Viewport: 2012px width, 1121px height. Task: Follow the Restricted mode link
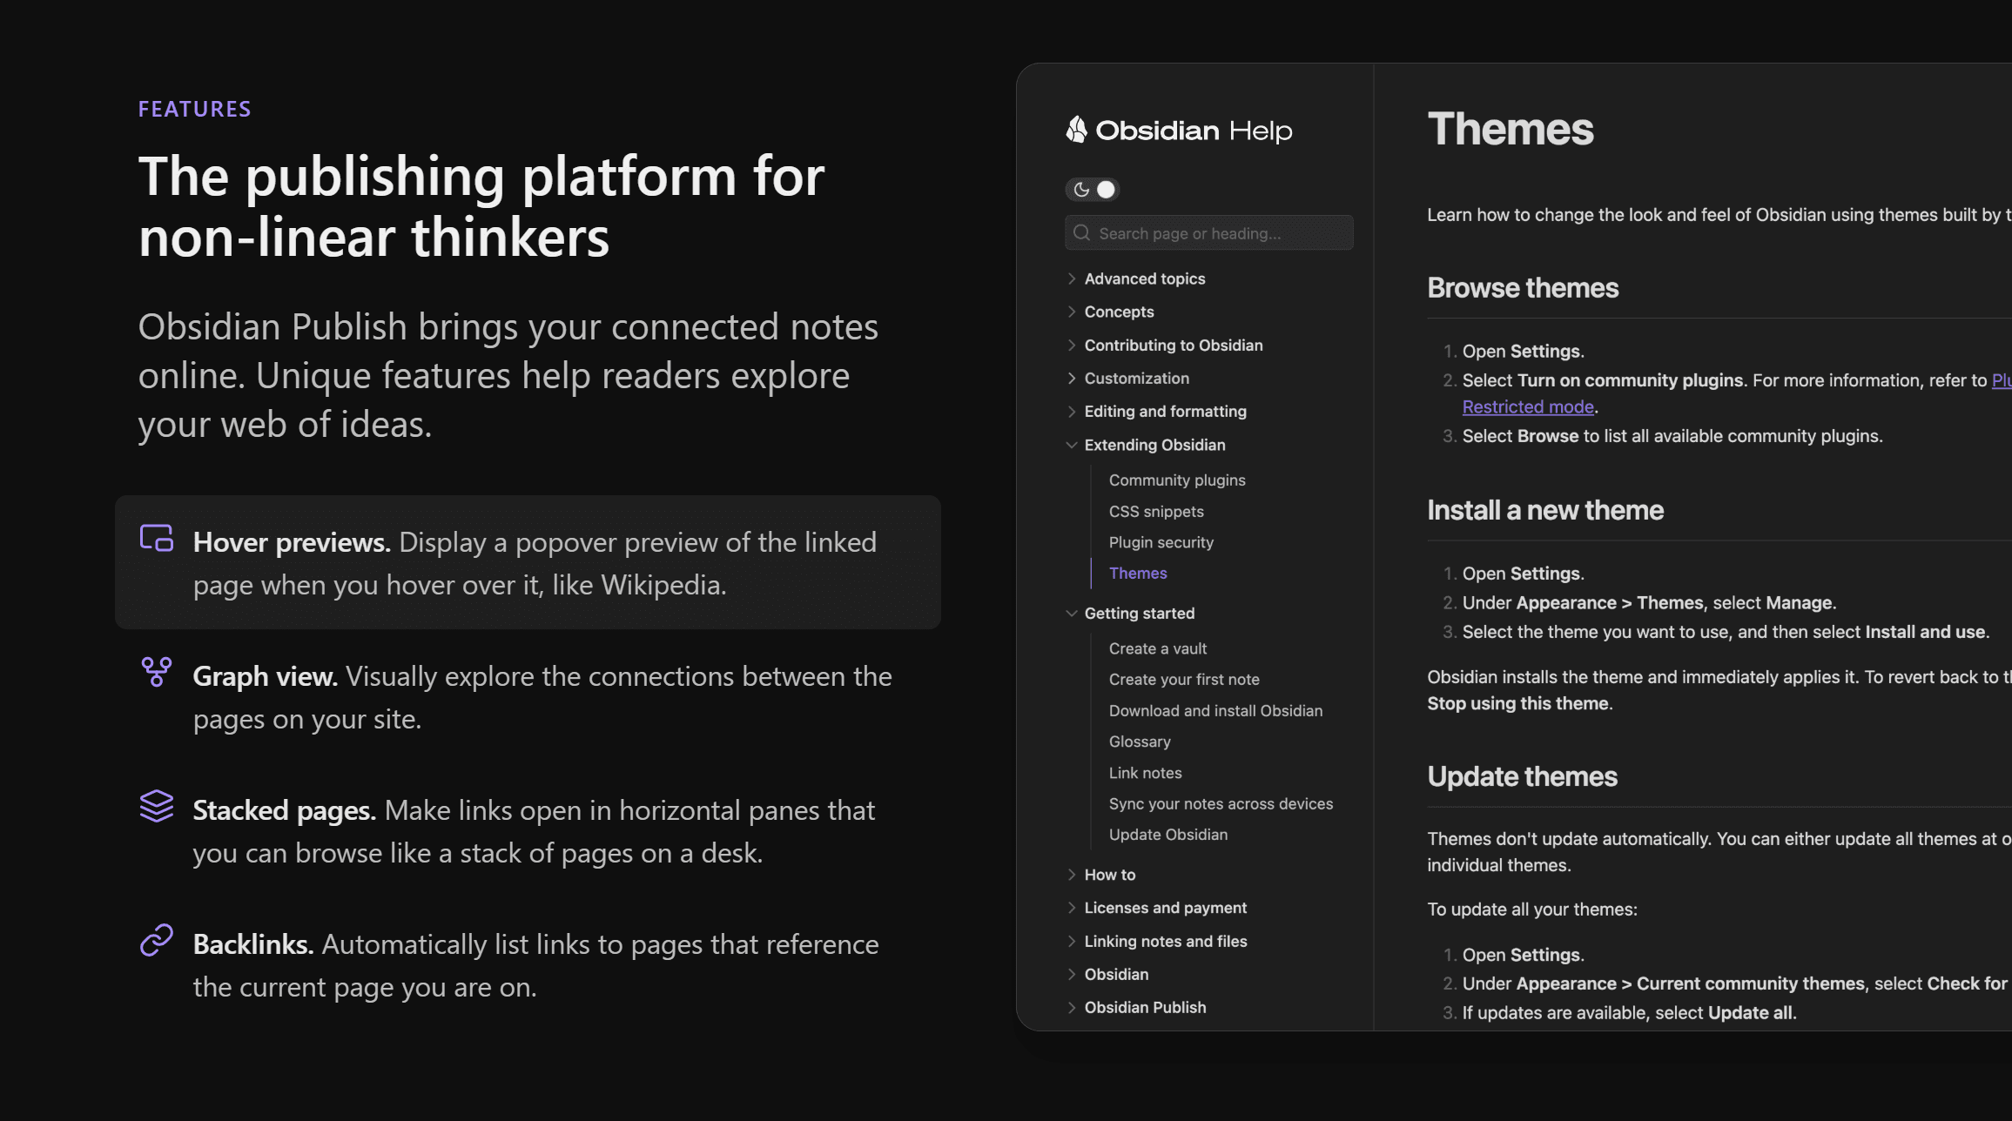pos(1527,406)
